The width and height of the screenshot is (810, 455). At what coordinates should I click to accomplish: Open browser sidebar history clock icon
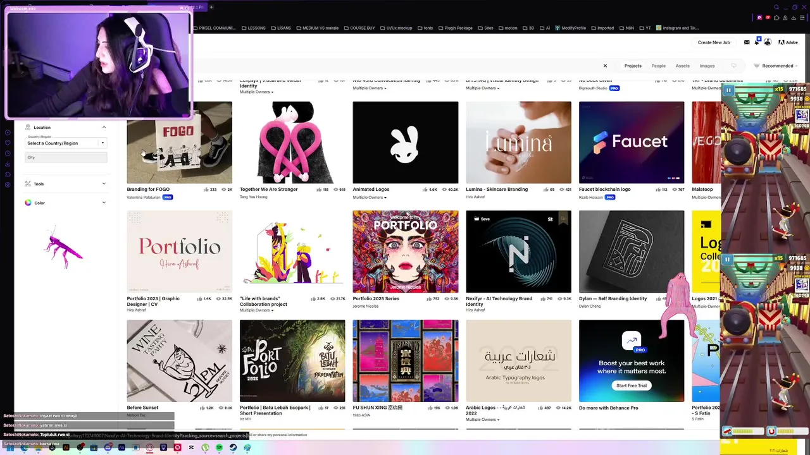pos(8,154)
